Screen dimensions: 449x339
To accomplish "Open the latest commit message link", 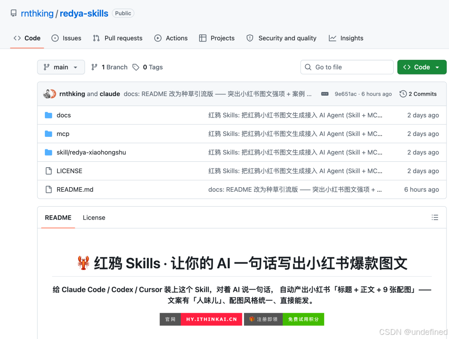I will pyautogui.click(x=217, y=94).
